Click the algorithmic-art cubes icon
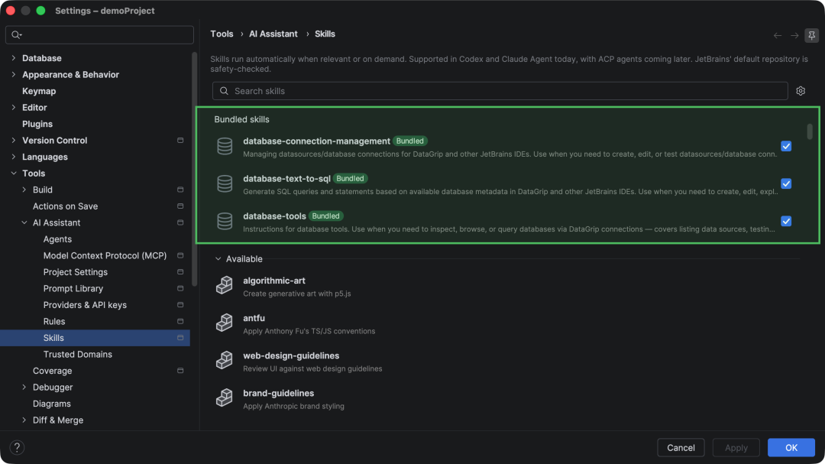Image resolution: width=825 pixels, height=464 pixels. (225, 285)
